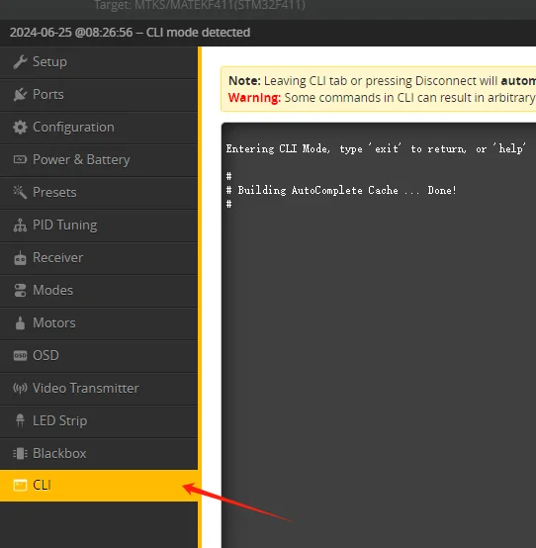The width and height of the screenshot is (536, 548).
Task: Click the Setup wrench icon
Action: (20, 62)
